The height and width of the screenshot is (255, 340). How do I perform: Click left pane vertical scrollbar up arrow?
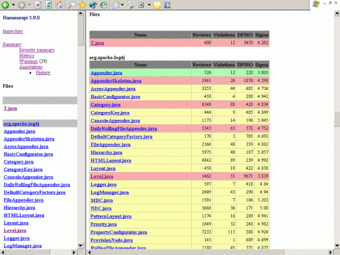(81, 13)
